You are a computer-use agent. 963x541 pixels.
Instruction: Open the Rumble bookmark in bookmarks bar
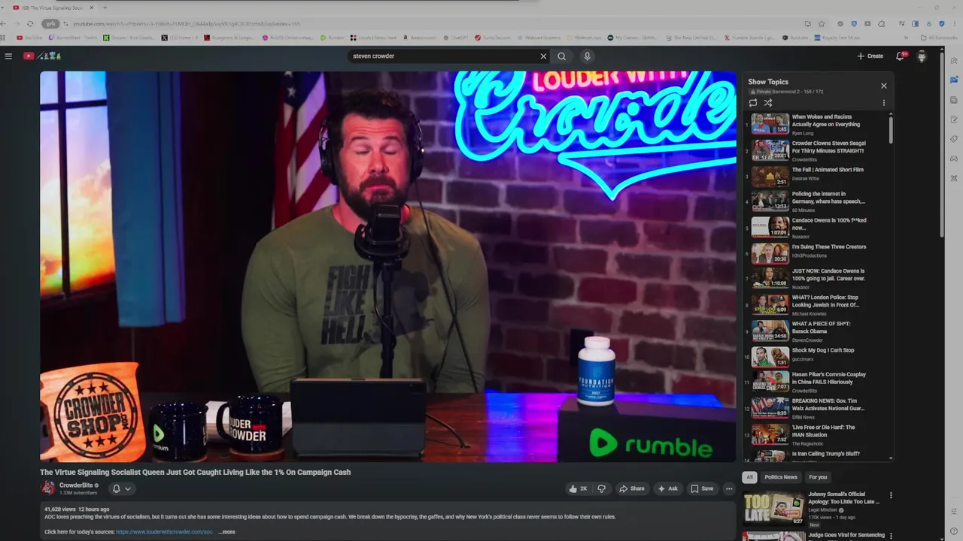332,38
